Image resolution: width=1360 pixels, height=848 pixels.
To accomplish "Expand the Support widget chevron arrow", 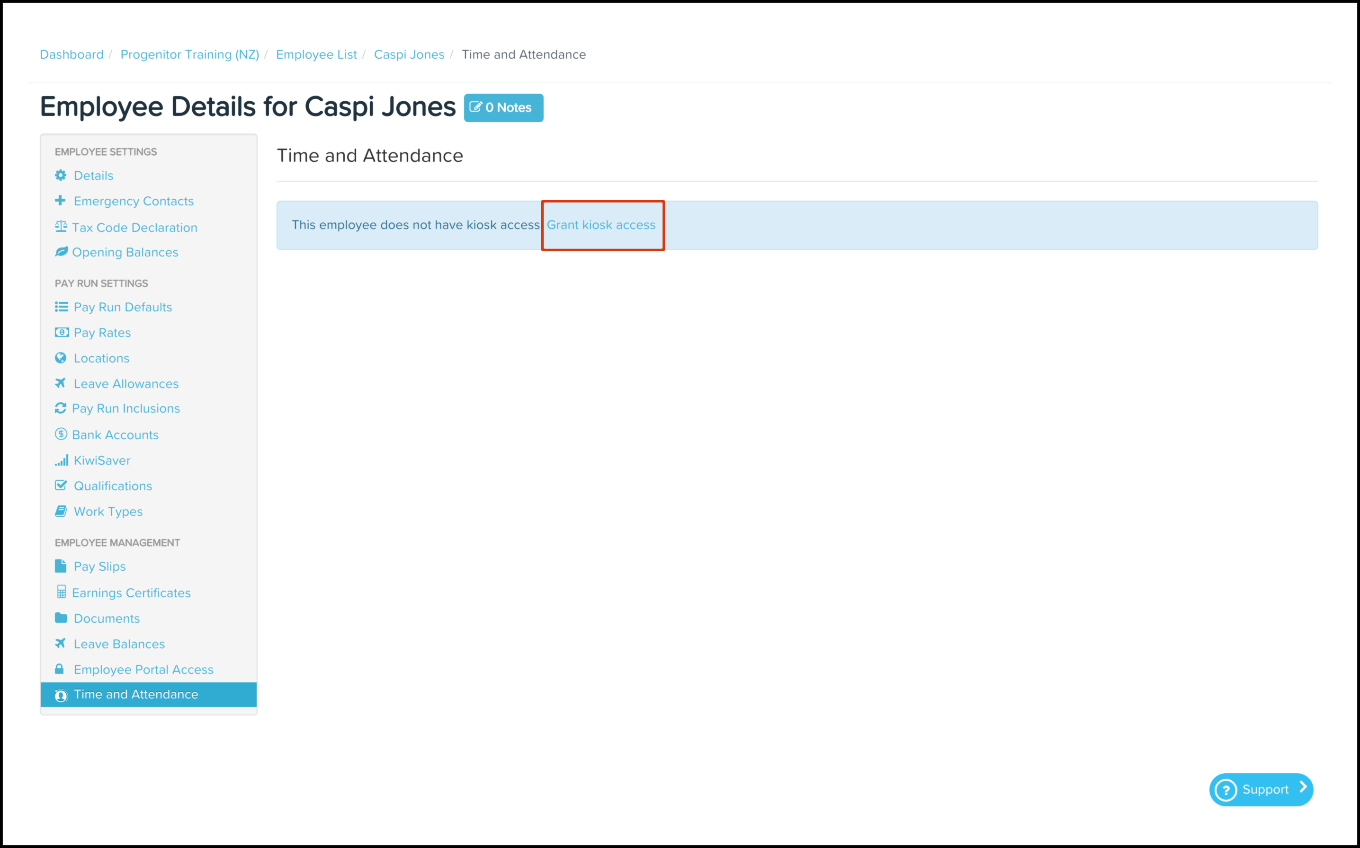I will [x=1303, y=788].
